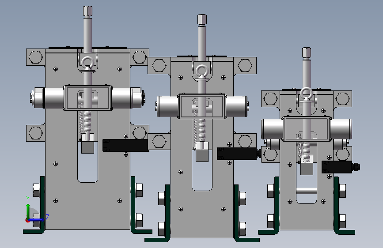The width and height of the screenshot is (383, 248).
Task: Select the transparent cover box on the leftmost assembly
Action: pos(88,98)
